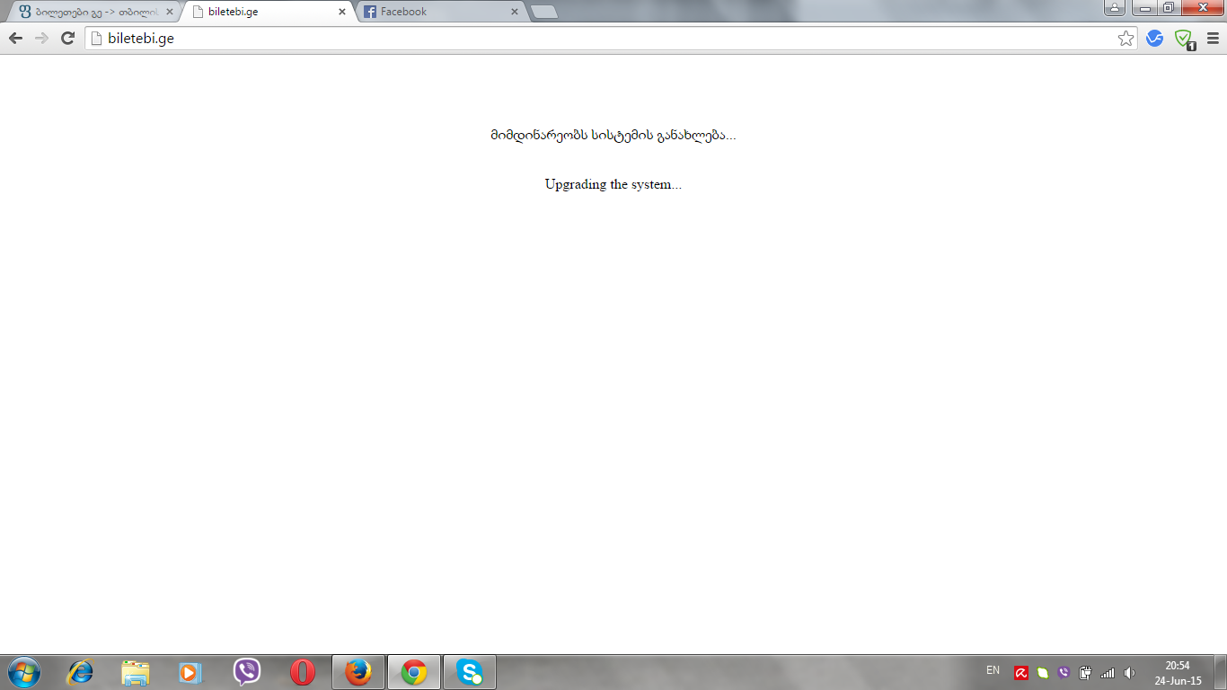Launch Windows Media Player from the taskbar
This screenshot has height=690, width=1227.
pos(190,672)
